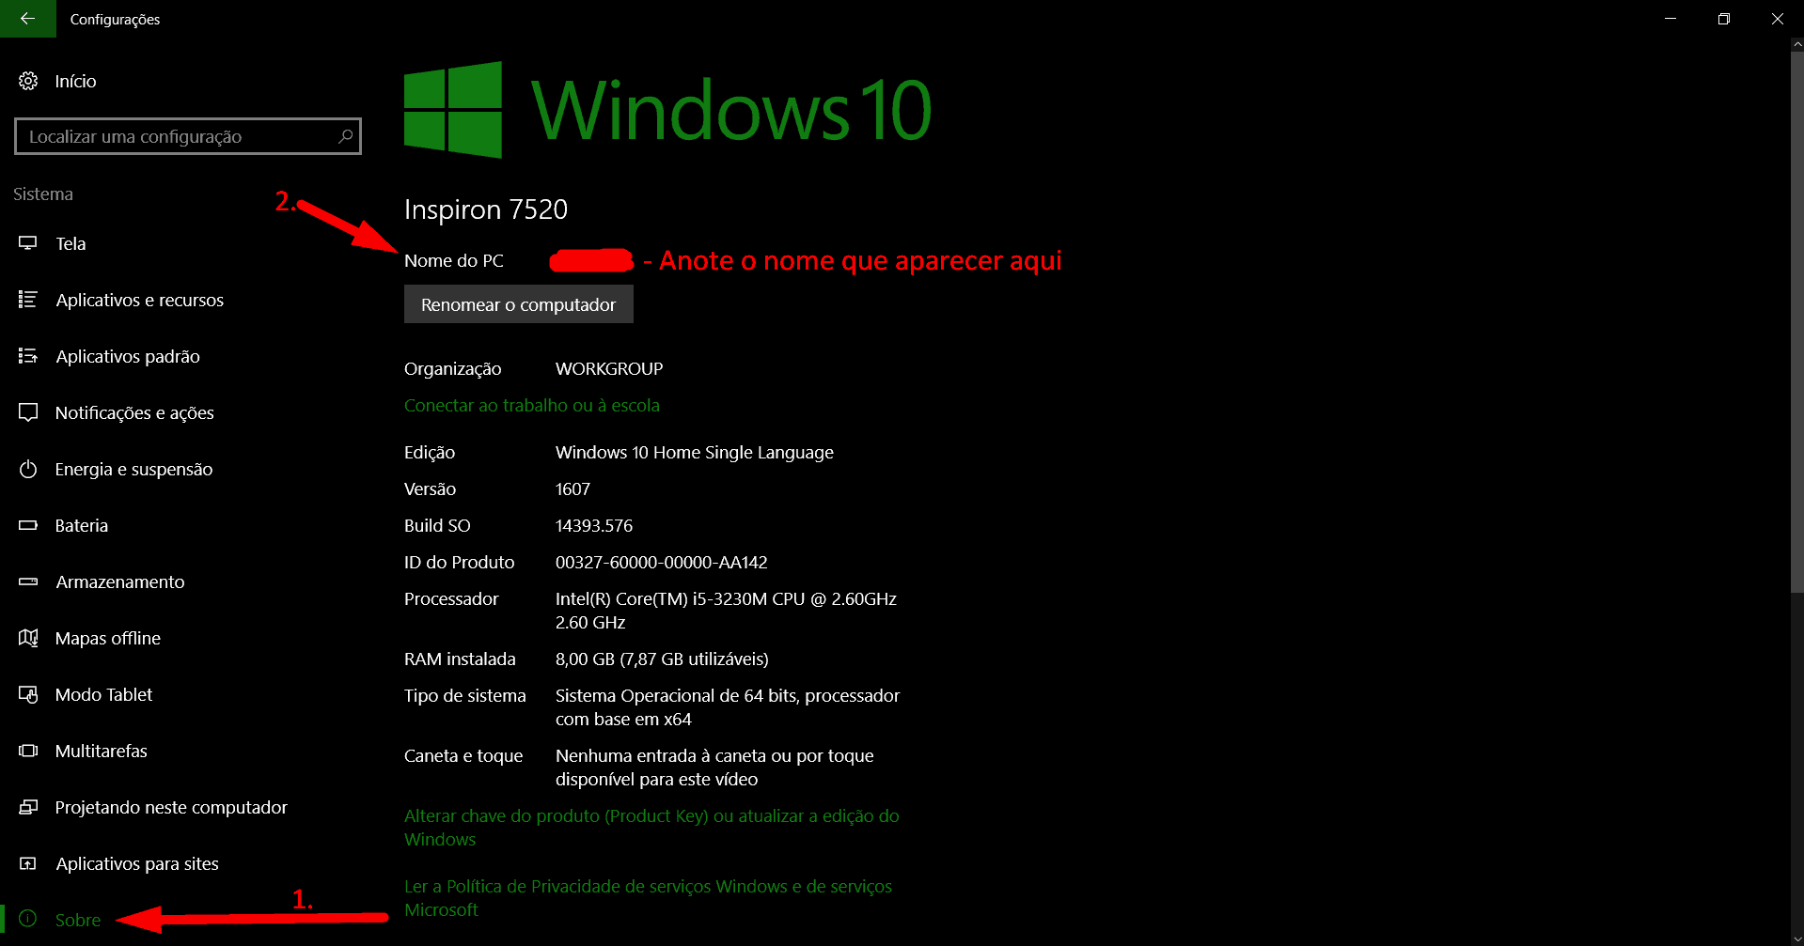The image size is (1804, 946).
Task: Open Início home with gear icon
Action: tap(57, 82)
